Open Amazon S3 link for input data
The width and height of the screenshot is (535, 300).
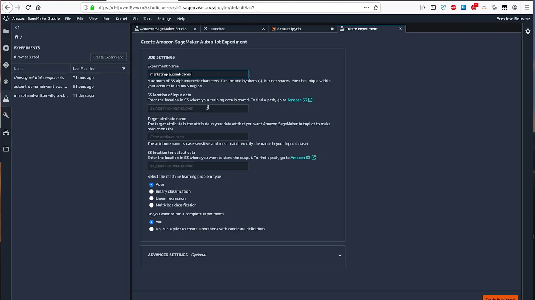(x=300, y=100)
